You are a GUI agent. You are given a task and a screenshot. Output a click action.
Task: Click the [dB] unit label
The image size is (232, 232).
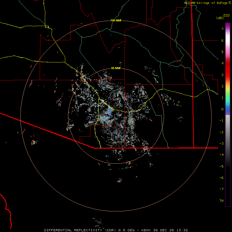pos(220,18)
